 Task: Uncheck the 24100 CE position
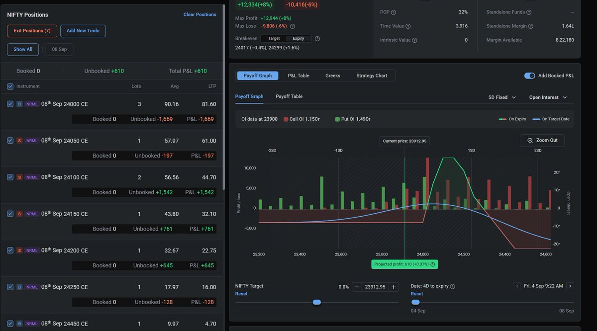(10, 177)
